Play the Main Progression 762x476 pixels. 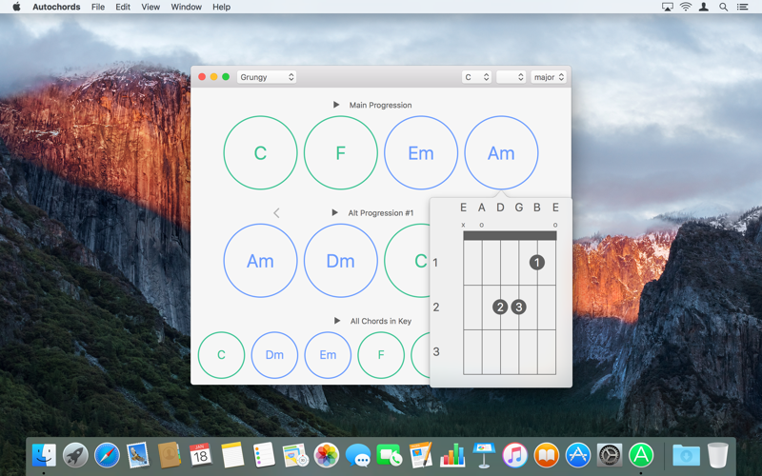(336, 105)
